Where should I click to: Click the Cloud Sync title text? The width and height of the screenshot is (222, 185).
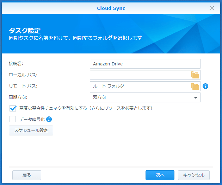111,8
